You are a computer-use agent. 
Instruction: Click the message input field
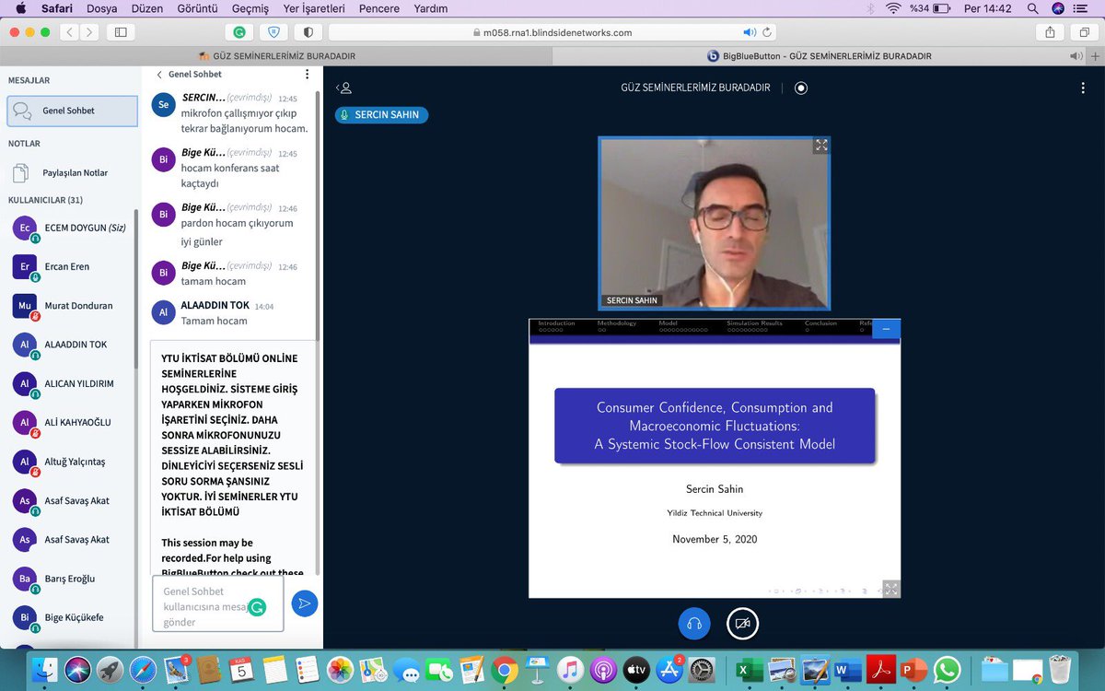[x=218, y=605]
